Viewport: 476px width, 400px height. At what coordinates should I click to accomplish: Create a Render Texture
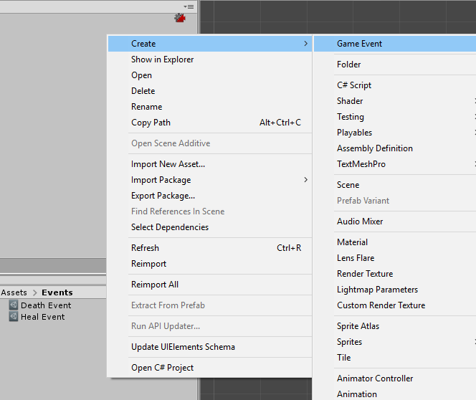(x=395, y=274)
